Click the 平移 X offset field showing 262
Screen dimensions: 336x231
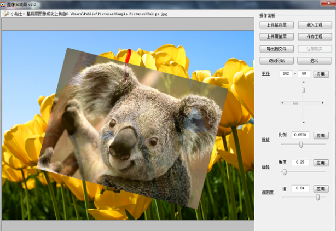pos(286,74)
